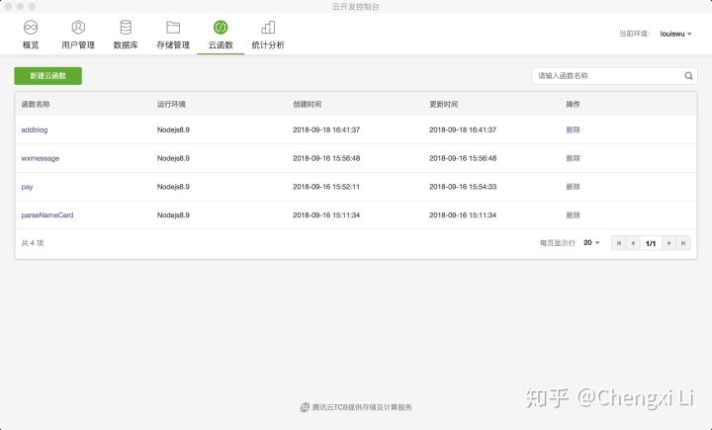Delete the parseNameCard function via 删除
712x430 pixels.
(573, 215)
